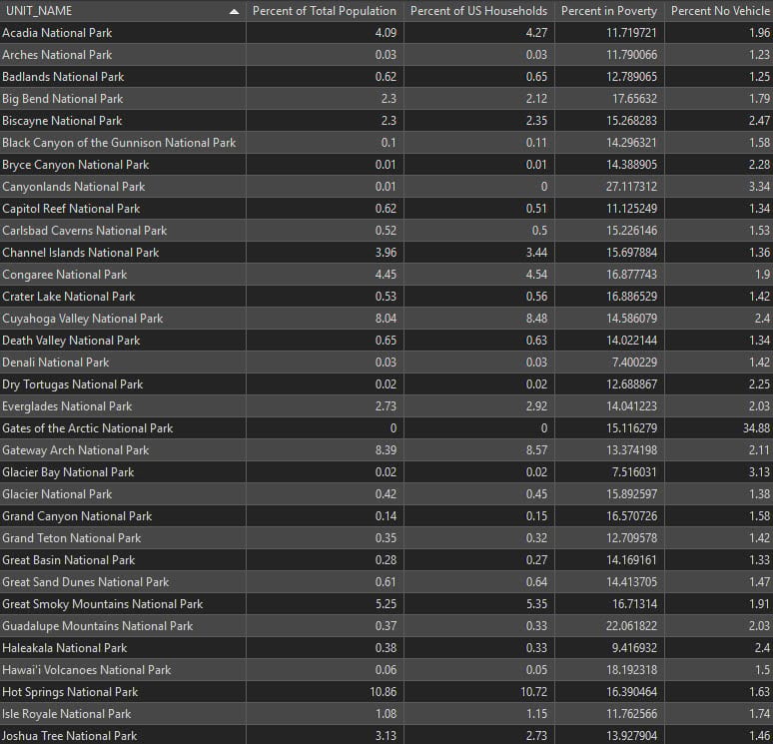Click Big Bend National Park name

tap(63, 99)
